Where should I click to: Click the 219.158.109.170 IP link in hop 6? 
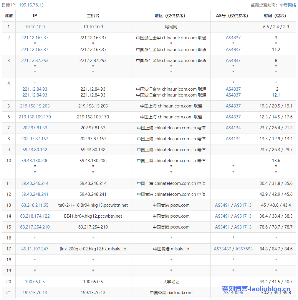pos(35,117)
